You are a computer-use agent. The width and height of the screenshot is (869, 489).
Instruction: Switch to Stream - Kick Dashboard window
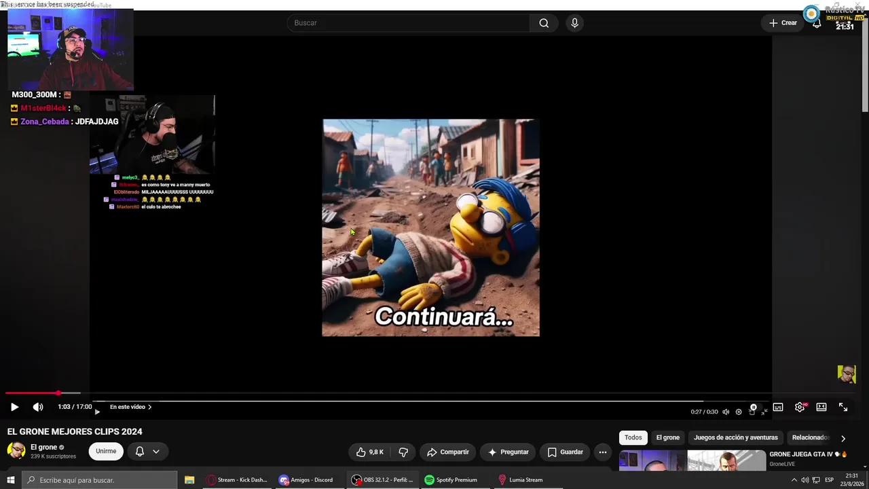click(237, 479)
